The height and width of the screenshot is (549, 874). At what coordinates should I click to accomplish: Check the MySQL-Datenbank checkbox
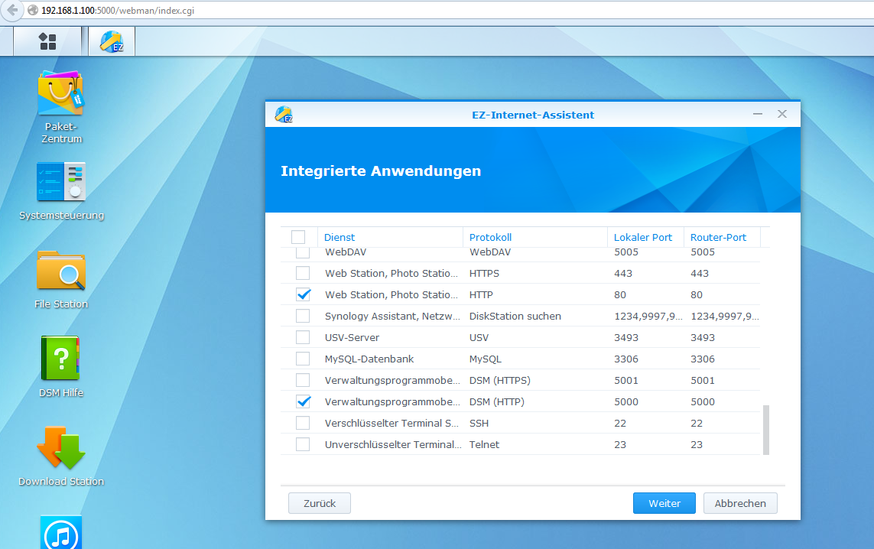pyautogui.click(x=303, y=359)
